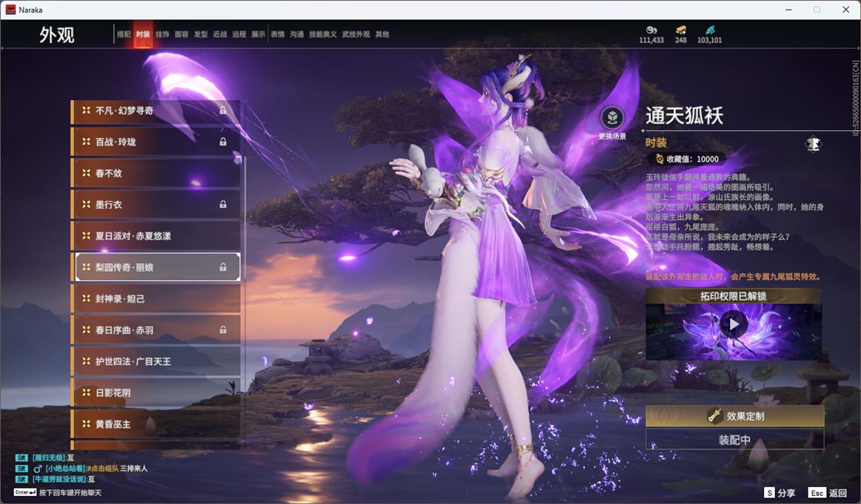
Task: Click the 248 gold balance value
Action: pyautogui.click(x=681, y=40)
